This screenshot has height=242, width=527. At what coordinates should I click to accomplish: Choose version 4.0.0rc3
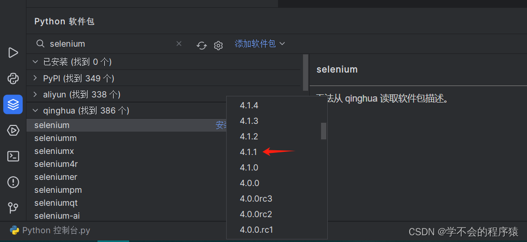(x=256, y=198)
